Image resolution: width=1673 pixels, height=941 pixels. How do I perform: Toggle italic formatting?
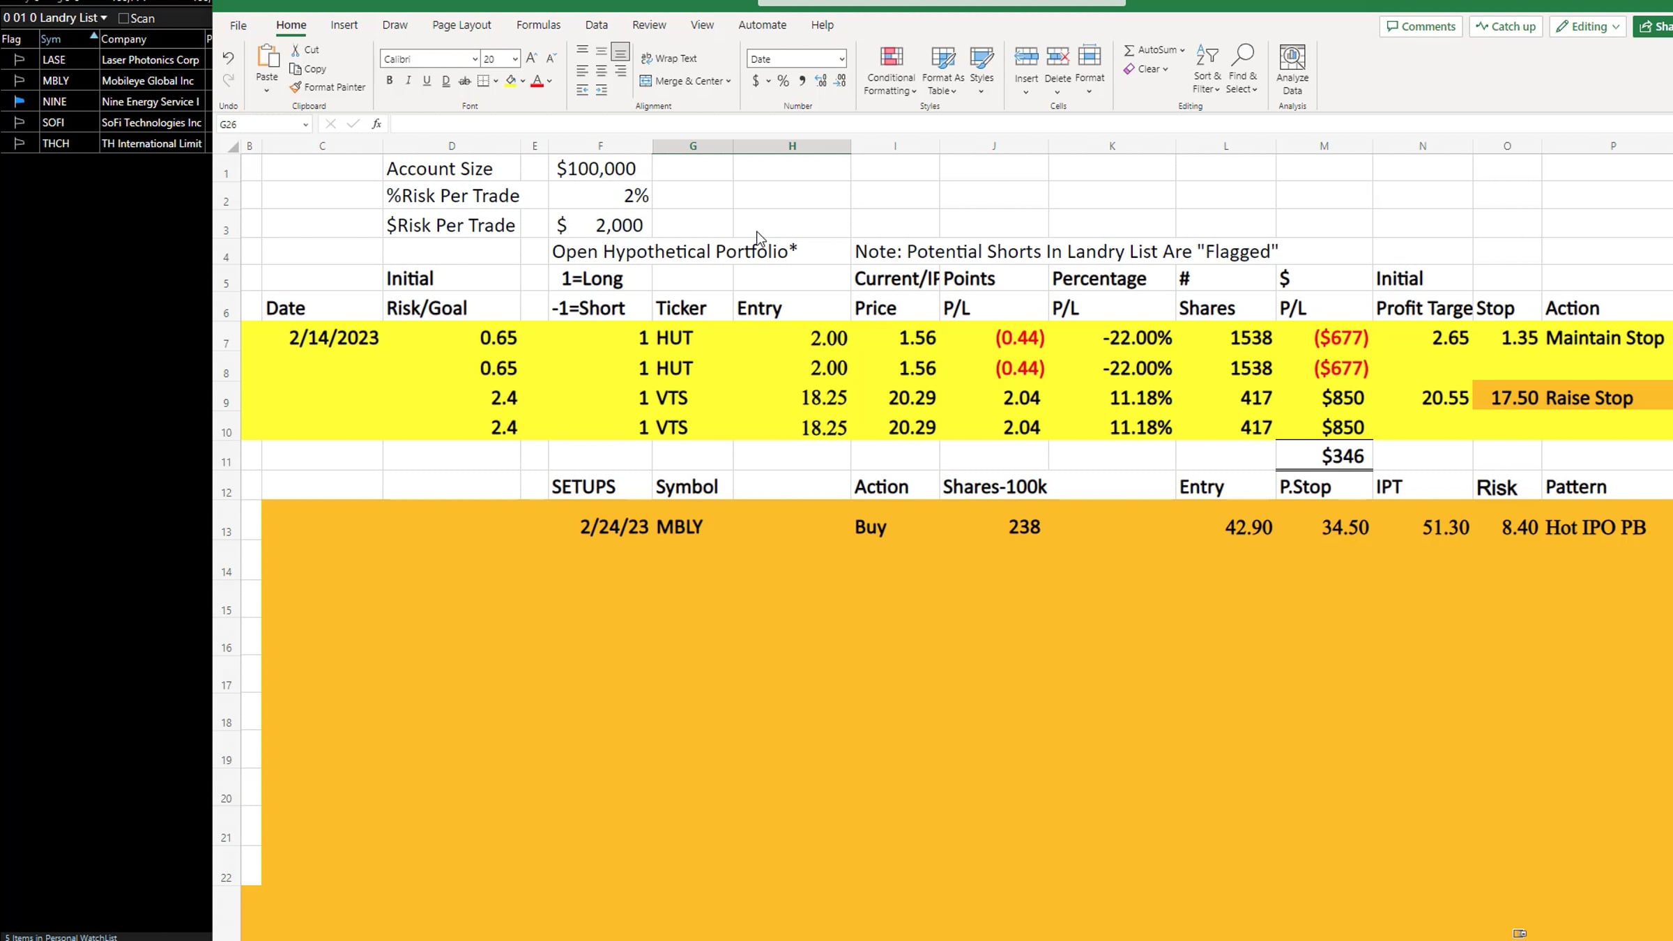(408, 81)
